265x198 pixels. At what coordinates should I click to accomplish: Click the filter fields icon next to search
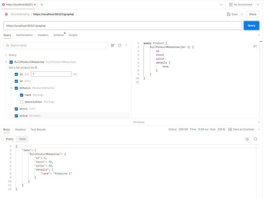point(112,45)
